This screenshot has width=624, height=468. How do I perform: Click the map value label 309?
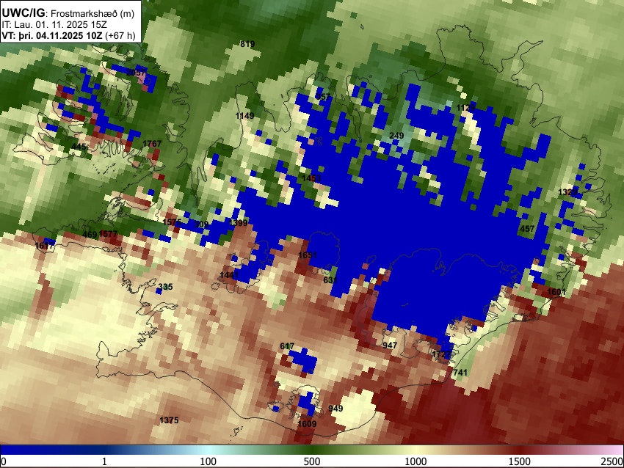(x=201, y=225)
